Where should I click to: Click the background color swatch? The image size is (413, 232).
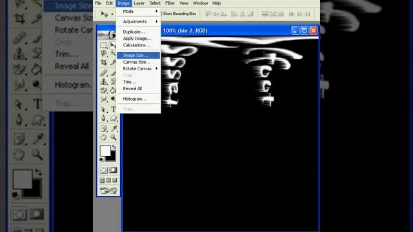113,157
